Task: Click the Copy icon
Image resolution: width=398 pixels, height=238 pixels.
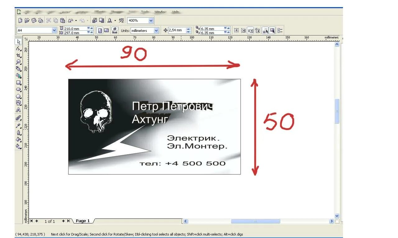Action: click(x=56, y=20)
